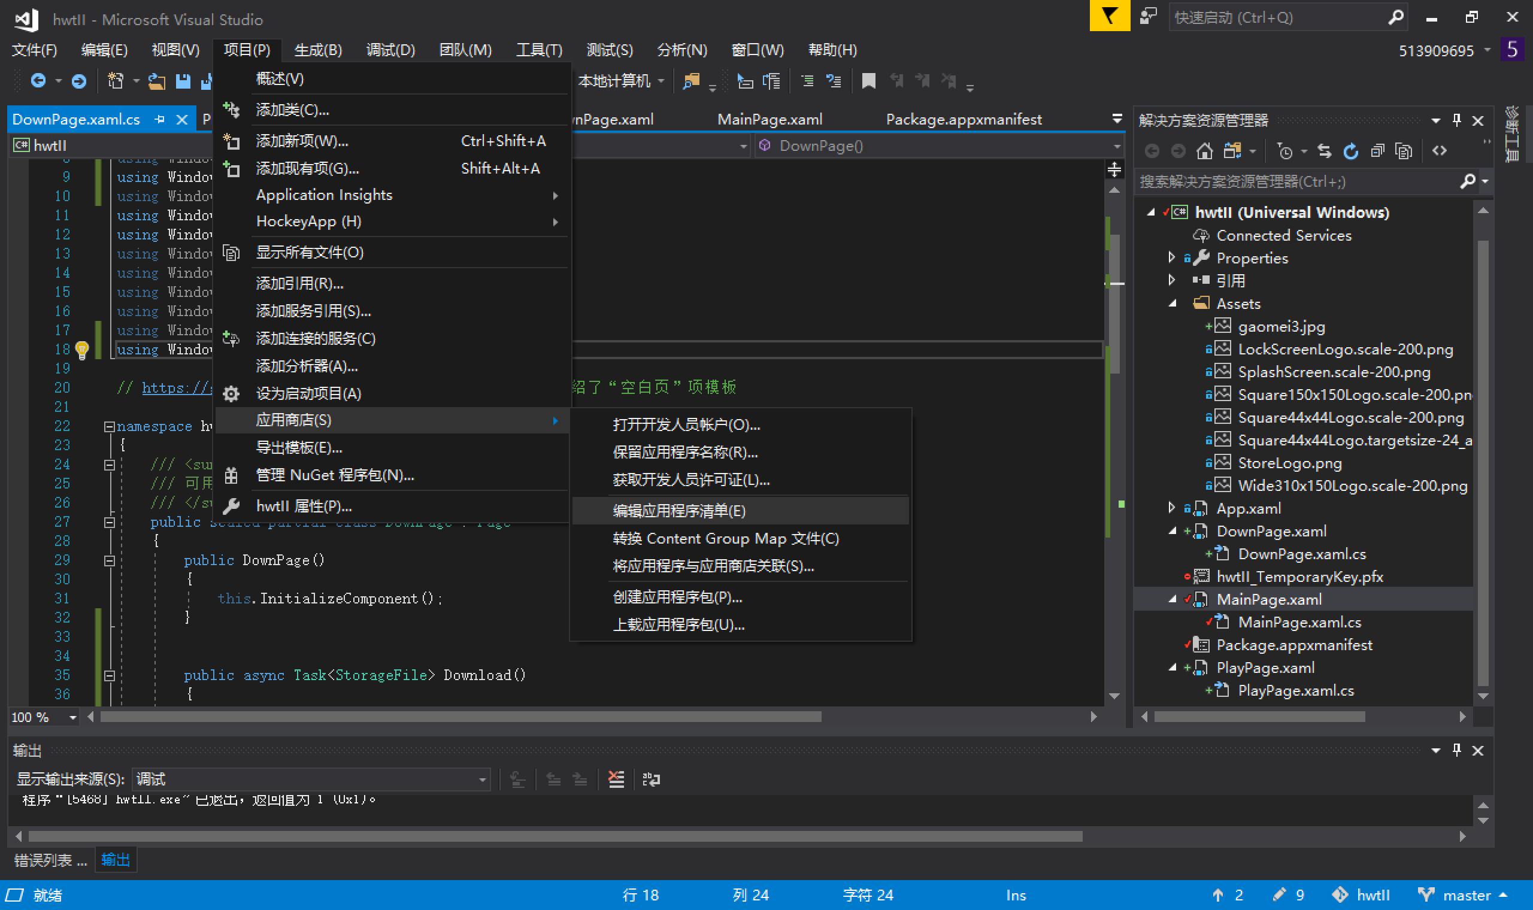Click the 513909695 account name
Viewport: 1533px width, 910px height.
point(1436,50)
